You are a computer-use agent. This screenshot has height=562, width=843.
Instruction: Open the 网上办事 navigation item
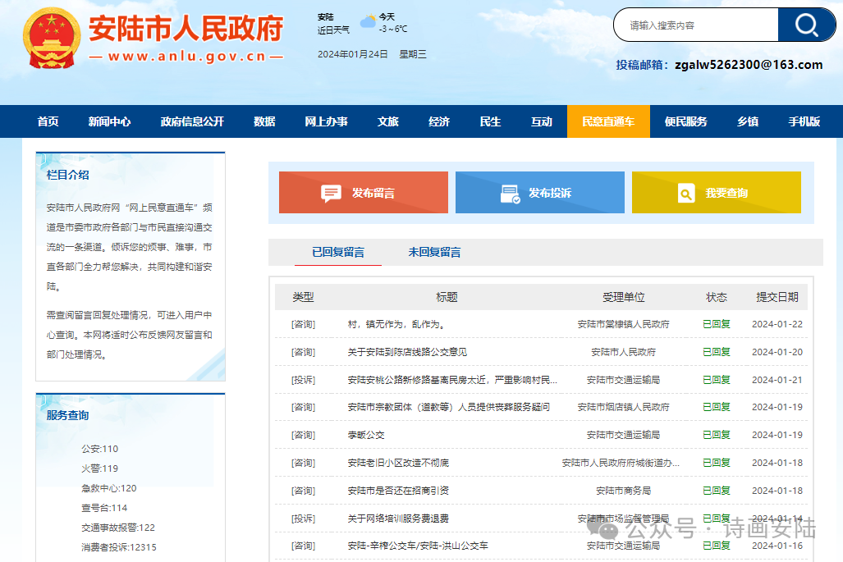click(x=327, y=121)
